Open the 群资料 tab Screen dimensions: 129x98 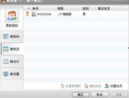(12, 37)
